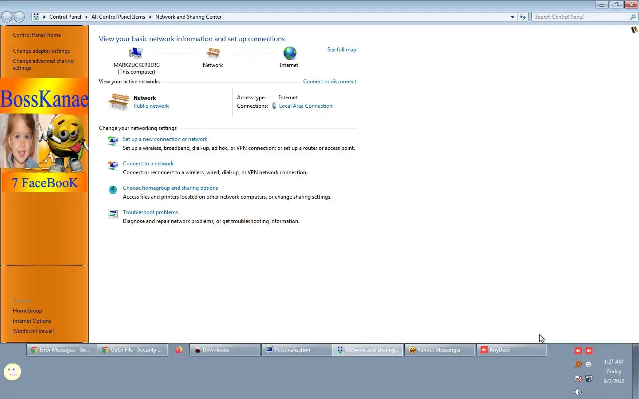Click the Forward arrow button
The image size is (639, 399).
click(x=19, y=17)
